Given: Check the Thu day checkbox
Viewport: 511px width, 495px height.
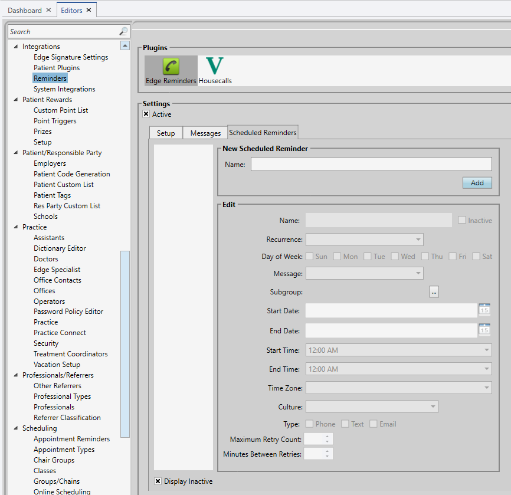Looking at the screenshot, I should (x=425, y=257).
